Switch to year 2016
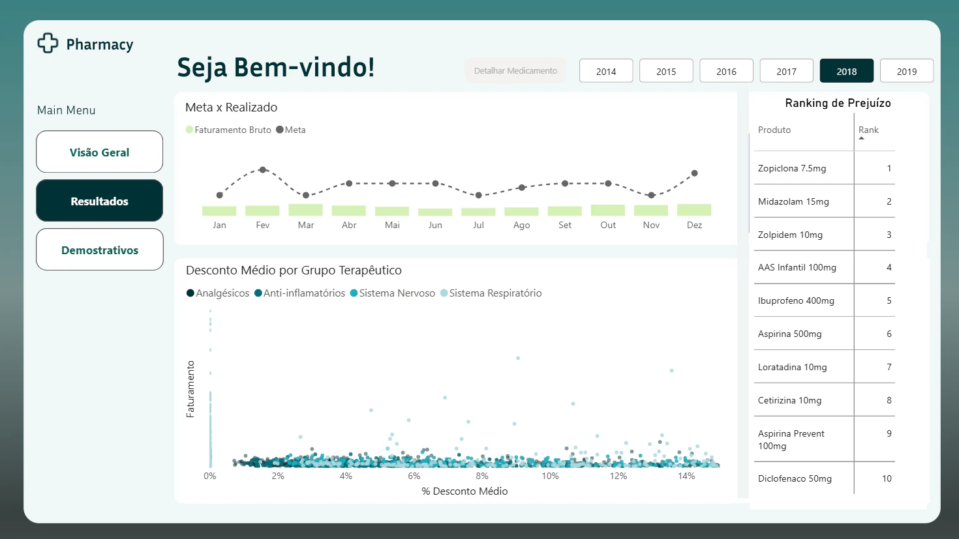Screen dimensions: 959x539 [x=726, y=71]
